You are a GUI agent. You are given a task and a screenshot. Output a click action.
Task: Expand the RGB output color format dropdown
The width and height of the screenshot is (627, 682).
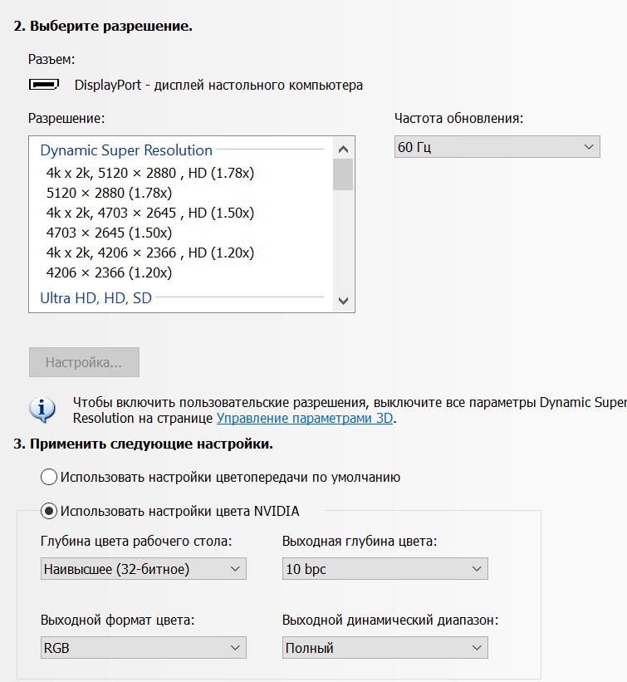click(x=143, y=648)
